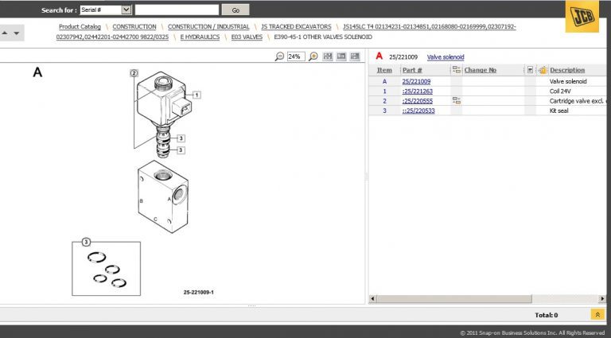This screenshot has width=611, height=338.
Task: Click the small list icon in header
Action: click(x=530, y=70)
